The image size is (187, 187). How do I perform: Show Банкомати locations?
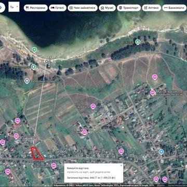(x=175, y=8)
